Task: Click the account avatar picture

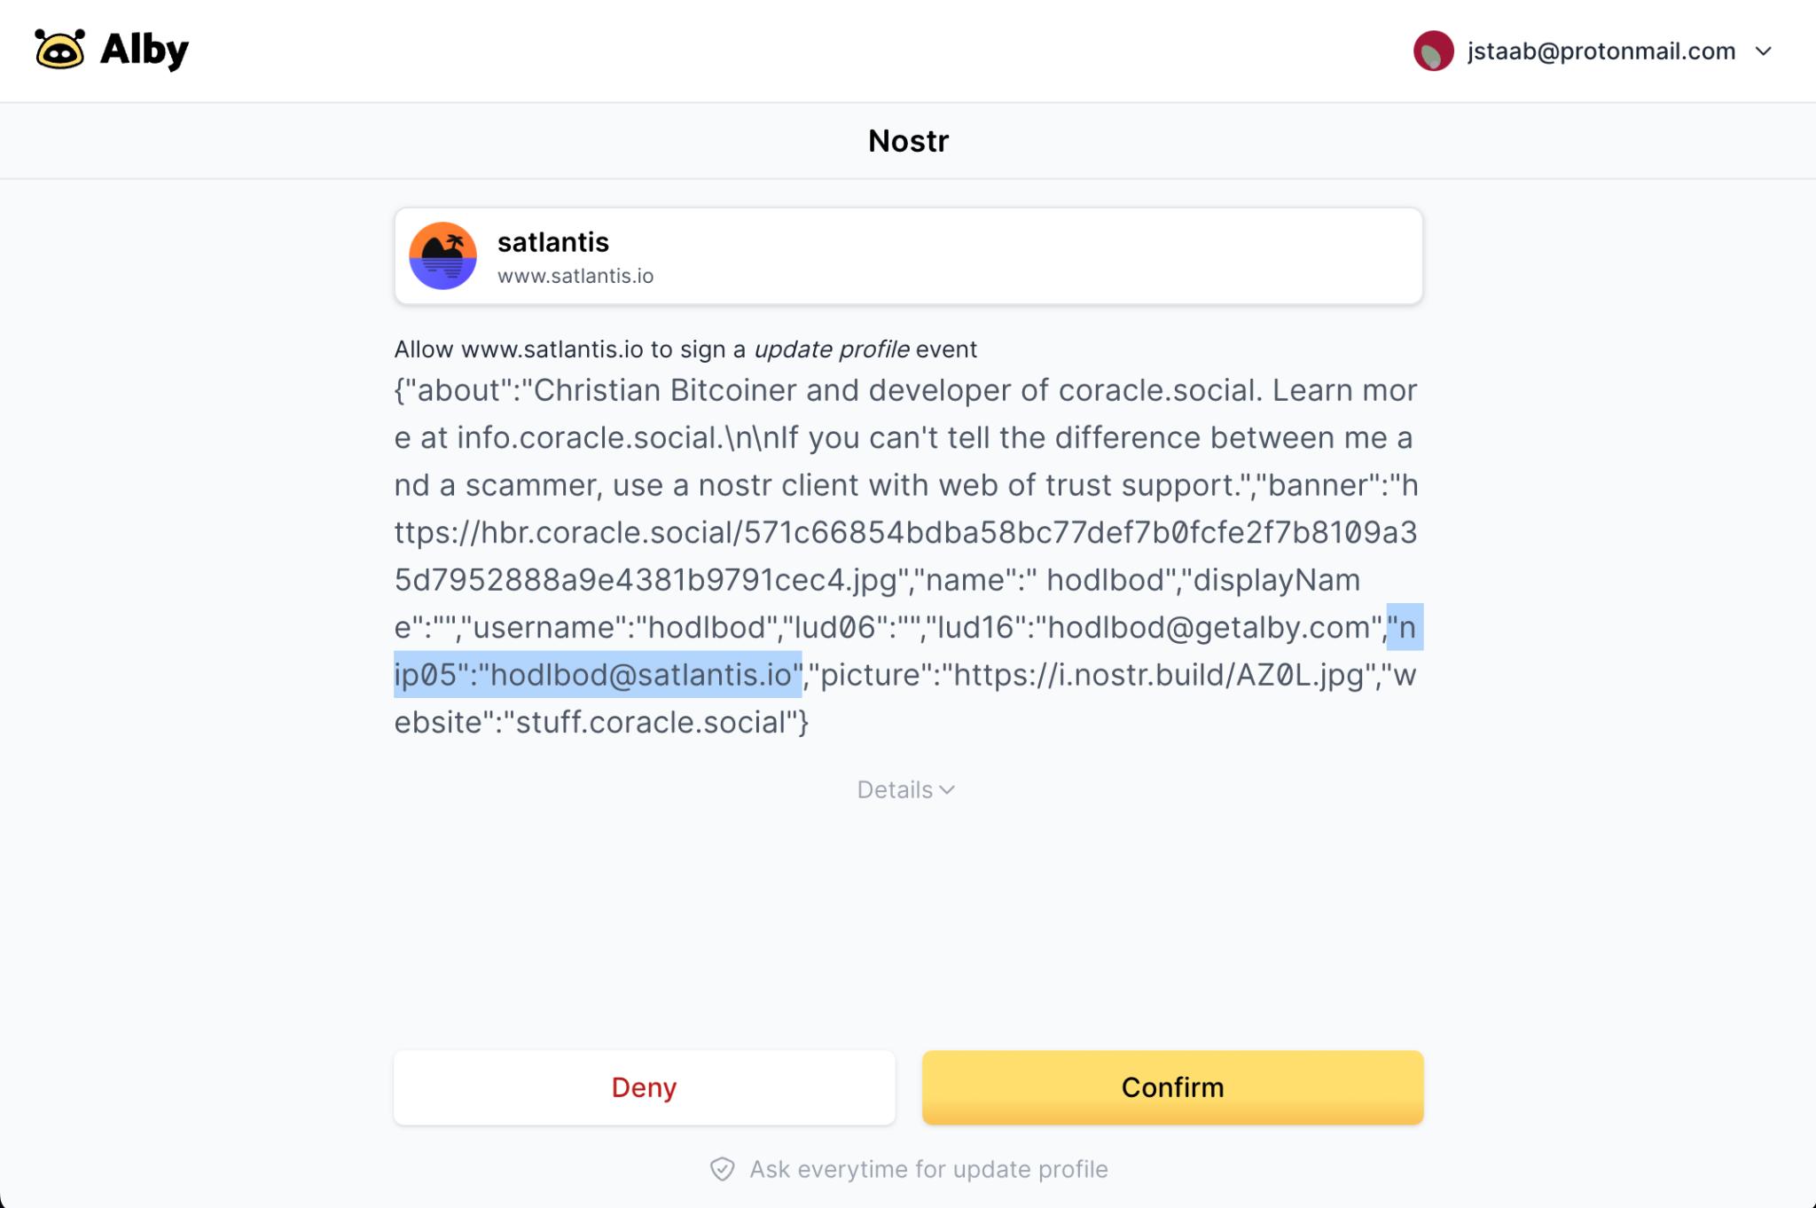Action: tap(1433, 51)
